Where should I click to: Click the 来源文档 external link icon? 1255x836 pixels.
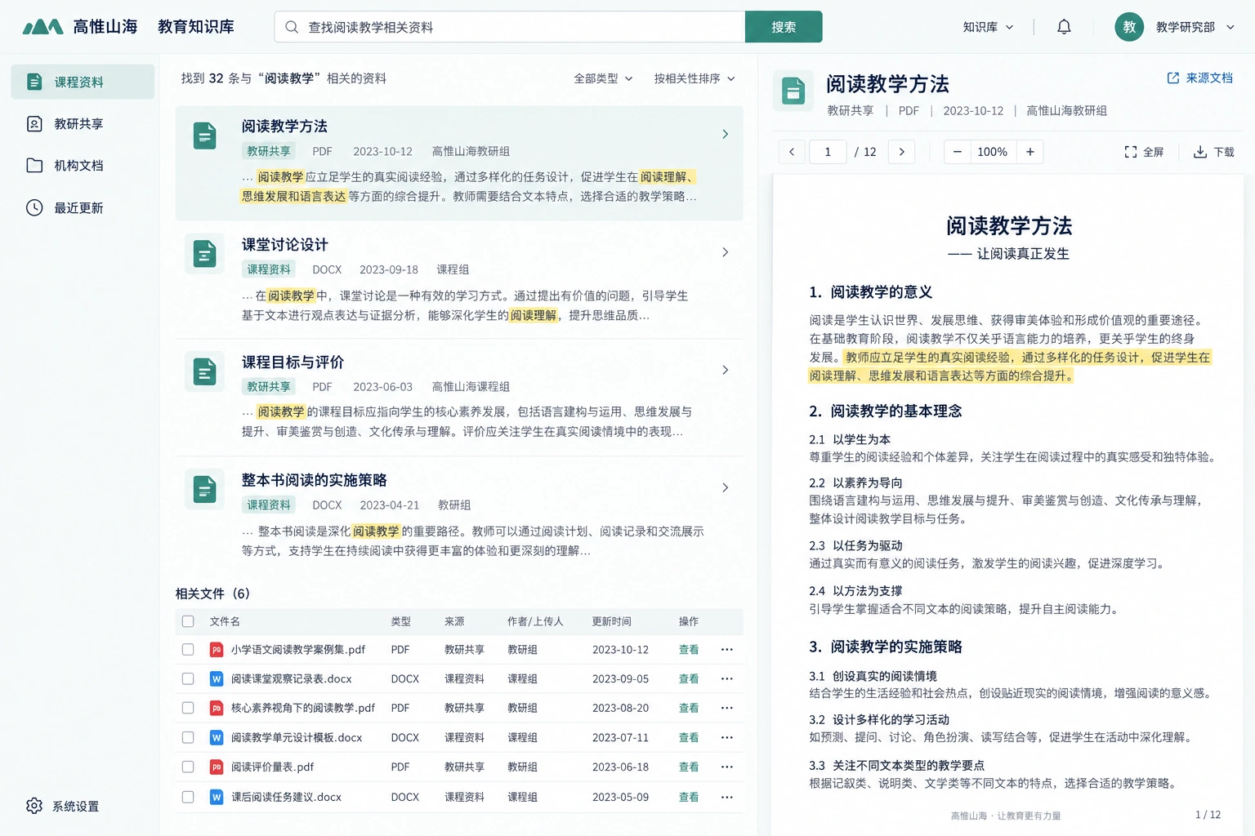click(x=1173, y=78)
